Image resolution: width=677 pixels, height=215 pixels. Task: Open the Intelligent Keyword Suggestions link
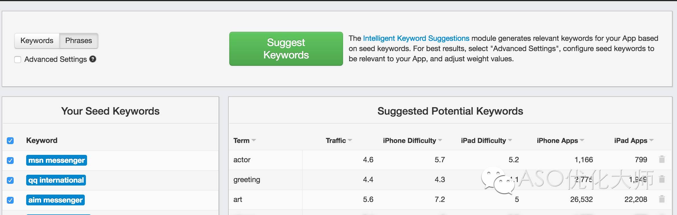pyautogui.click(x=416, y=38)
